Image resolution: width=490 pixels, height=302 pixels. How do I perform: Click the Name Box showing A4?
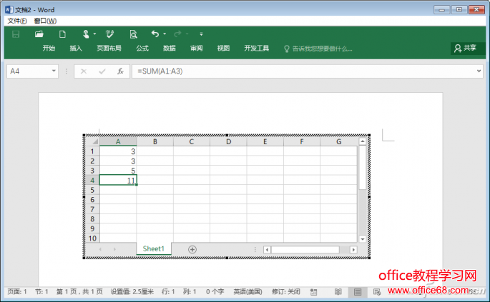point(29,71)
